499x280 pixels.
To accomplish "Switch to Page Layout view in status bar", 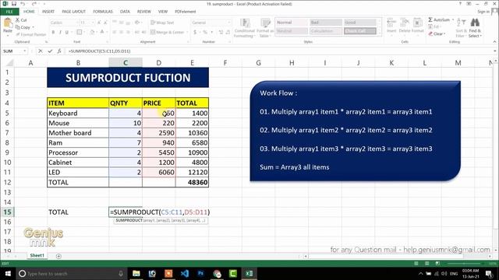I will [x=426, y=263].
